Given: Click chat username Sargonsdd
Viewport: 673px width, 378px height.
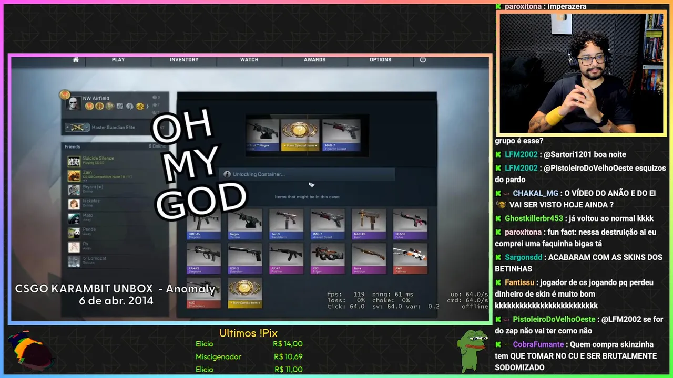Looking at the screenshot, I should (x=523, y=257).
